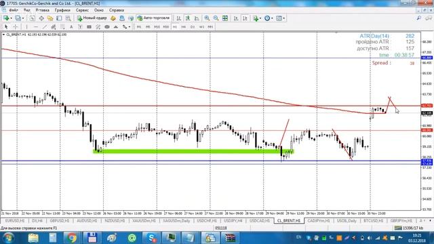
Task: Open the MetaEditor yellow book icon
Action: [x=113, y=18]
